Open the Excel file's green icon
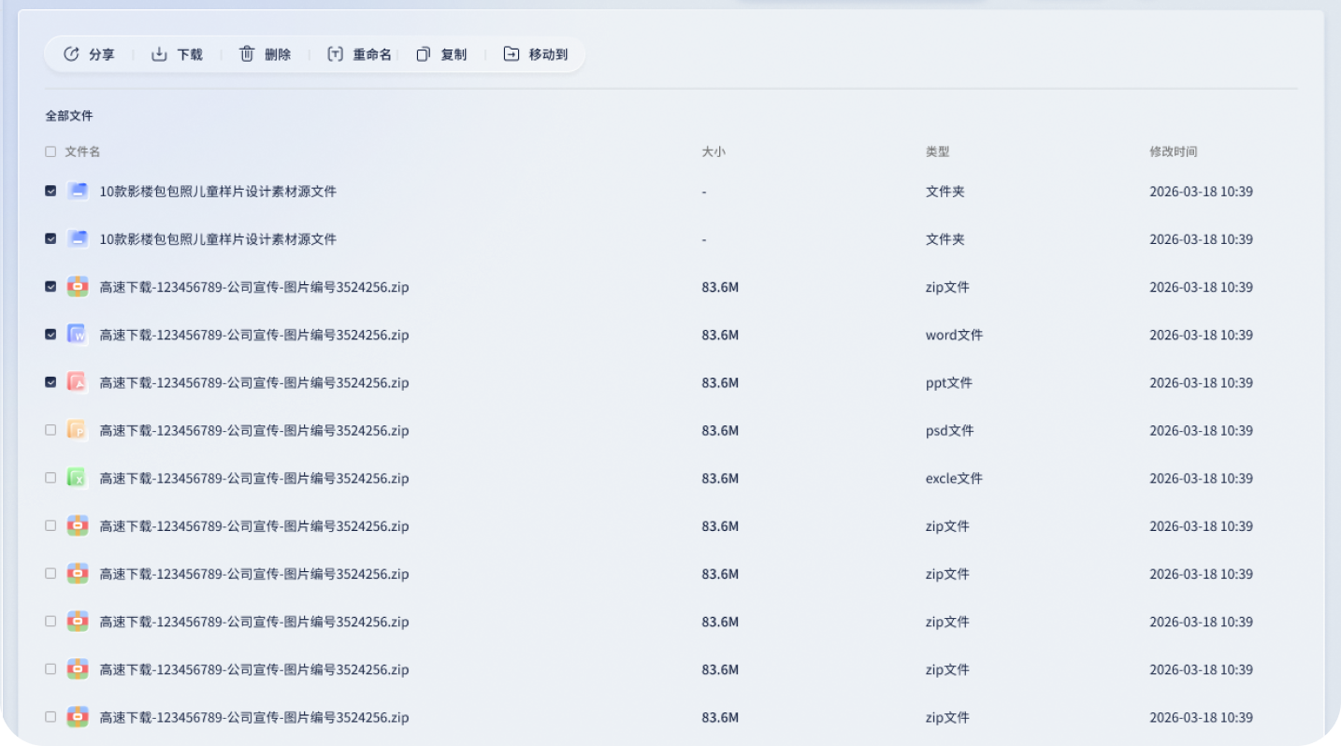This screenshot has width=1341, height=746. (x=78, y=478)
